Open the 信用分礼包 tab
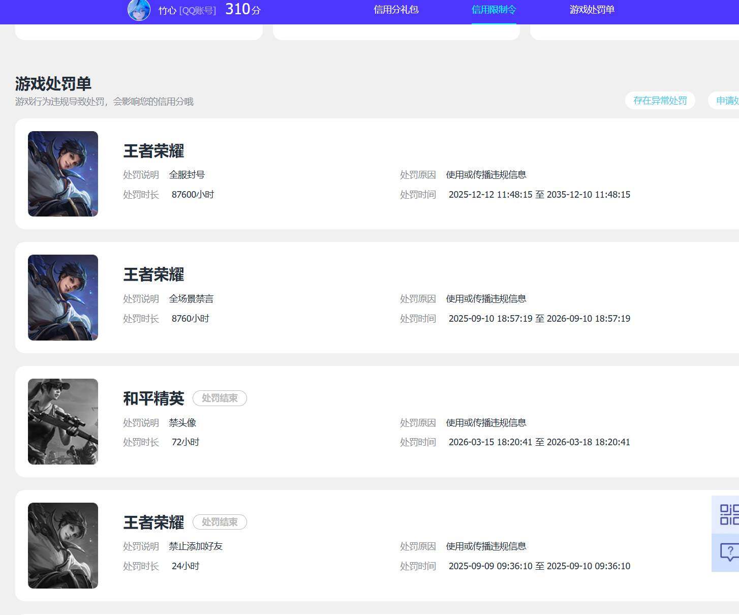Screen dimensions: 739x615 pyautogui.click(x=396, y=10)
